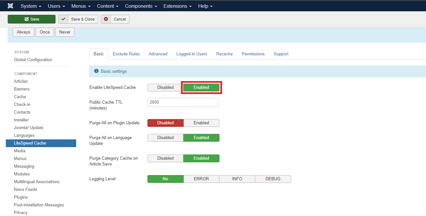Set Logging Level to ERROR
Viewport: 426px width, 216px height.
click(201, 179)
